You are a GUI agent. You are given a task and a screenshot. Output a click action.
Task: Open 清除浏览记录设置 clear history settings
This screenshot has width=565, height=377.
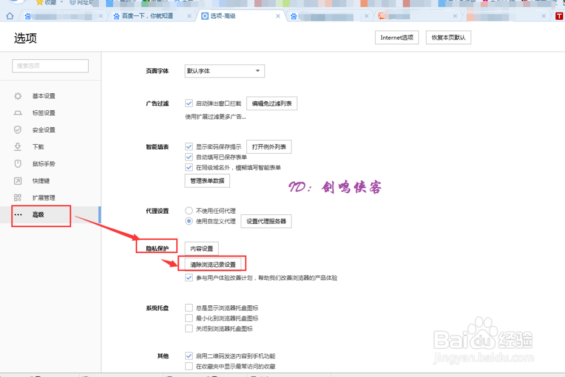213,263
